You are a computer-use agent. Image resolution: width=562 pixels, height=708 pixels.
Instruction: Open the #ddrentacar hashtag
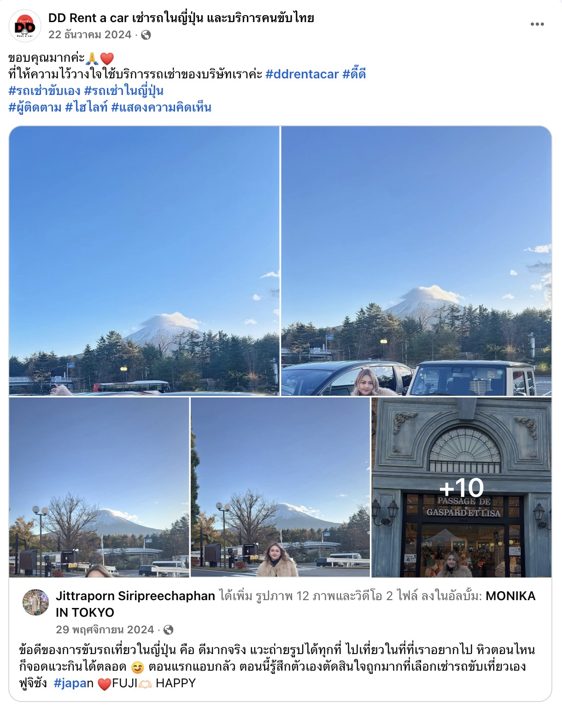click(x=302, y=74)
